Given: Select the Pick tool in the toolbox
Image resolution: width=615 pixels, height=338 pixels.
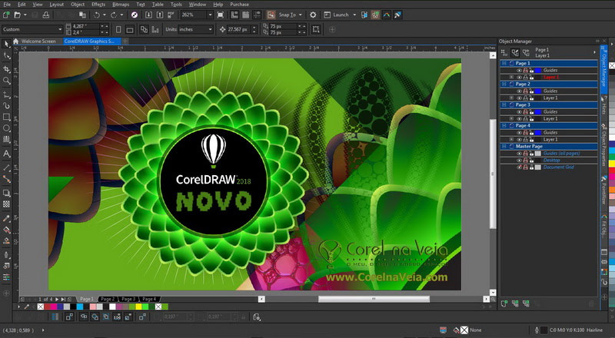Looking at the screenshot, I should coord(7,44).
